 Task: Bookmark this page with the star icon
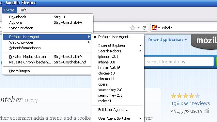tap(133, 28)
